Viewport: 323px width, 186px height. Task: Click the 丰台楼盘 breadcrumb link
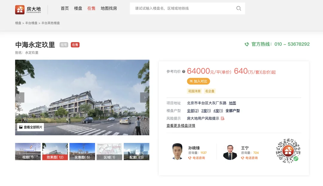click(31, 23)
